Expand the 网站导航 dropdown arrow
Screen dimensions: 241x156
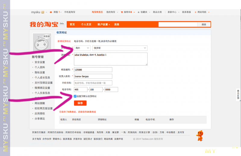[x=209, y=12]
